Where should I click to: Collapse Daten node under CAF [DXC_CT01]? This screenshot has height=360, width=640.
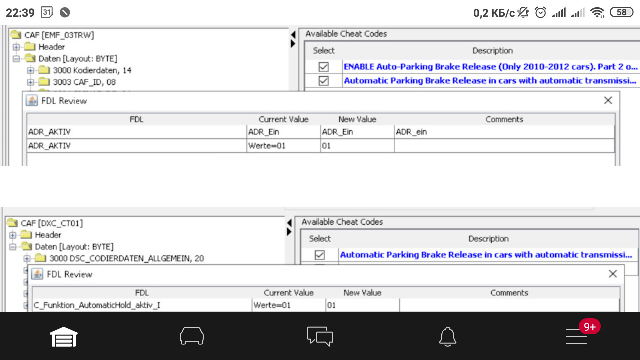coord(12,247)
